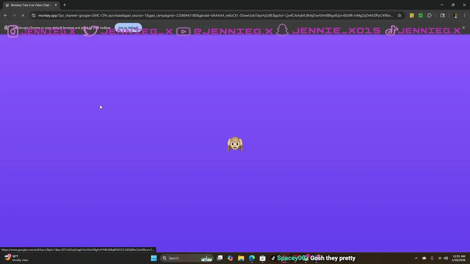The image size is (470, 264).
Task: Click the taskbar Search box
Action: [x=187, y=258]
